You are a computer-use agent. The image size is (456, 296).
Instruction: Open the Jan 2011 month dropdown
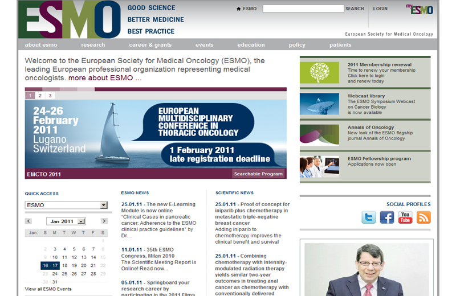pos(82,221)
